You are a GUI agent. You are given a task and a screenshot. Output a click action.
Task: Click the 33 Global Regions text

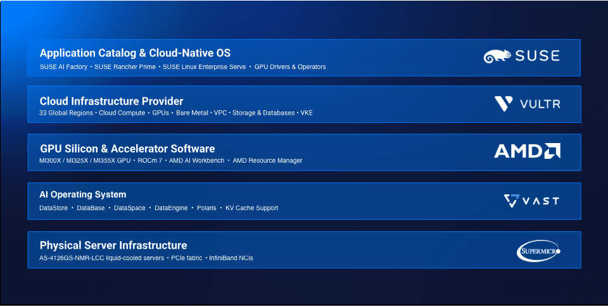66,113
